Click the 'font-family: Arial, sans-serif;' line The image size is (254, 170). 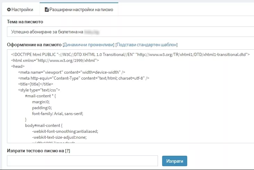coord(57,114)
